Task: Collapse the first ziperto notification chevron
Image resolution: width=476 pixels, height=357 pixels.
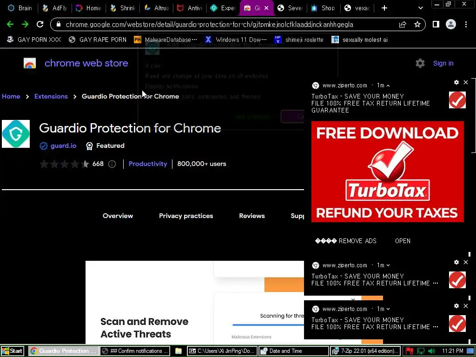Action: click(x=388, y=86)
